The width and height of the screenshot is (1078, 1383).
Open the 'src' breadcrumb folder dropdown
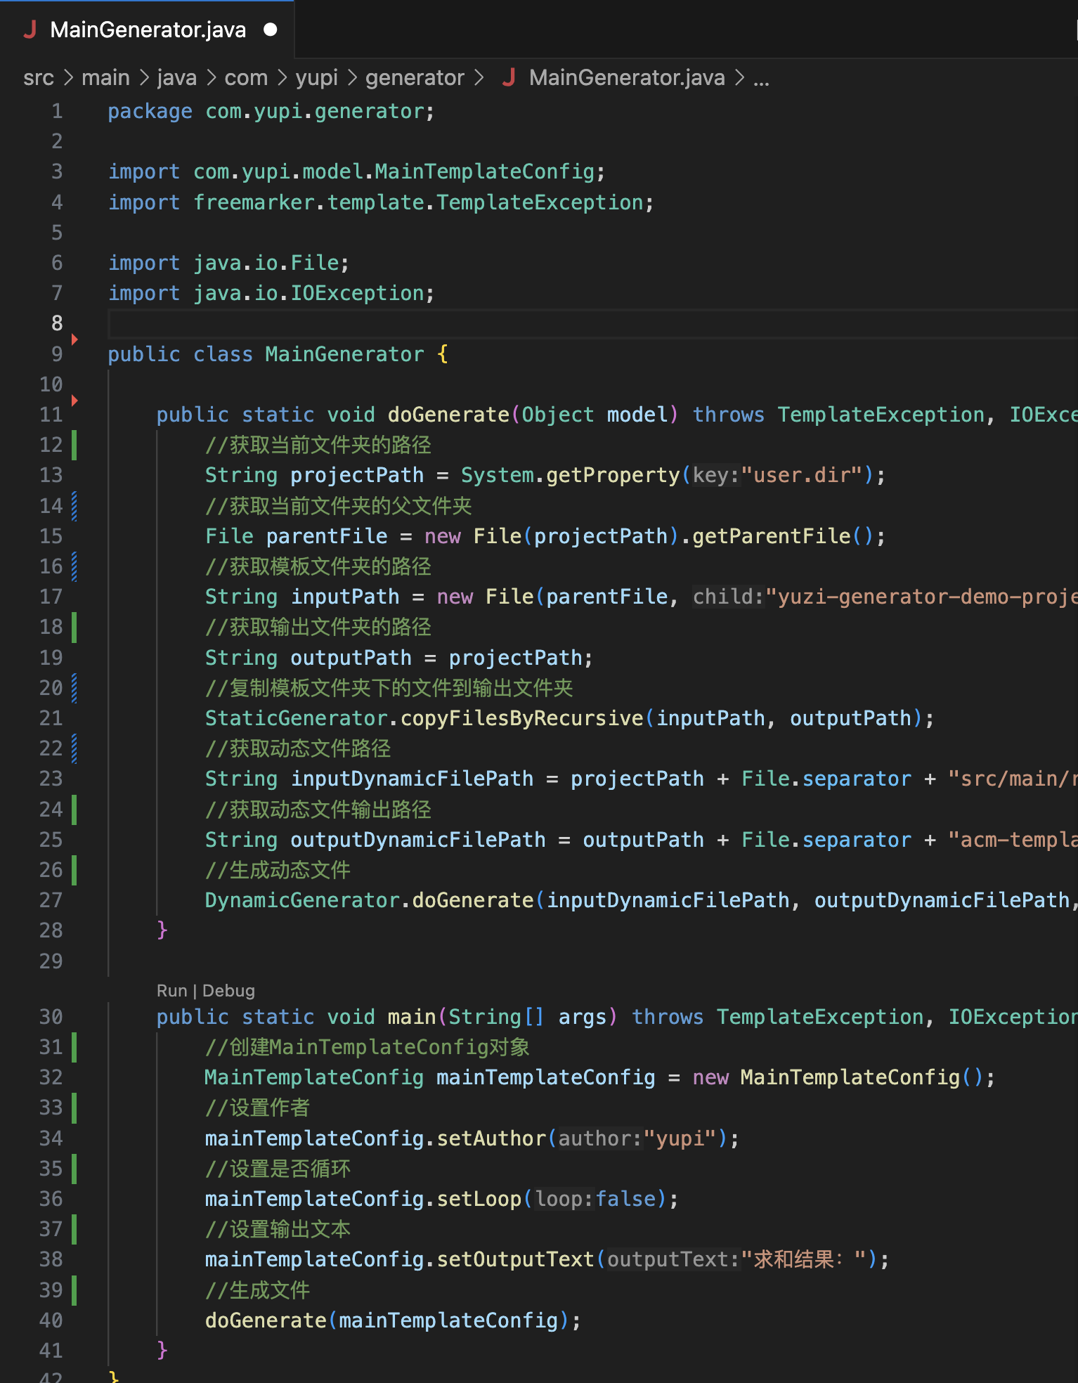pos(39,77)
